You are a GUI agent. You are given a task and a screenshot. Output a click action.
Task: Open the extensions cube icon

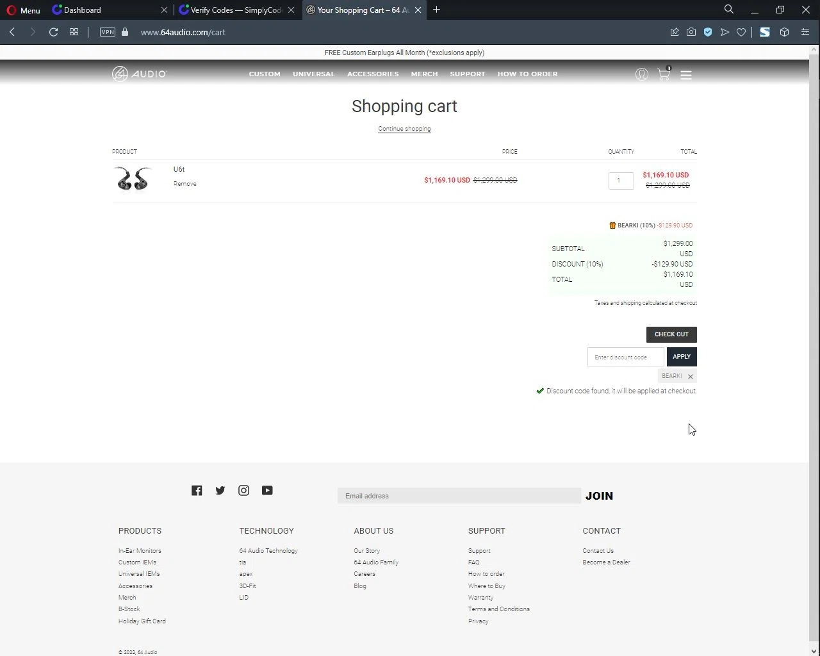tap(784, 32)
